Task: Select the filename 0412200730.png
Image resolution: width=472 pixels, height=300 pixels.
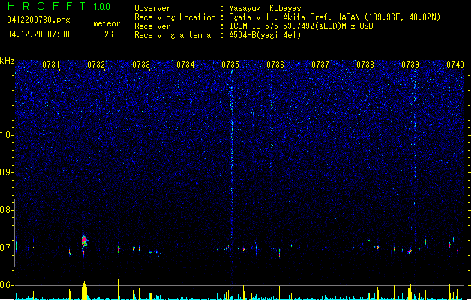Action: (38, 19)
